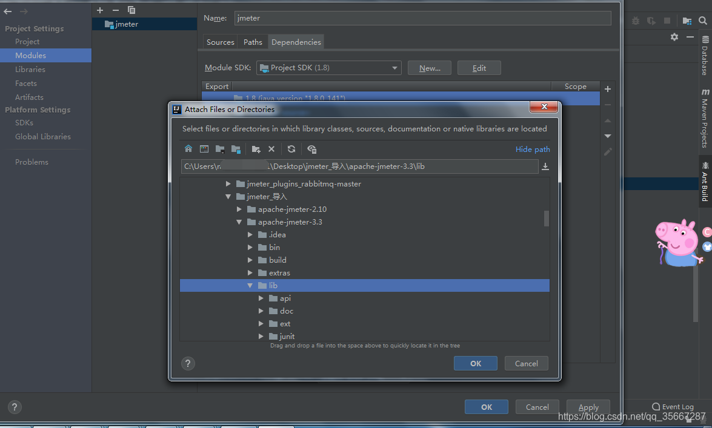Screen dimensions: 712x428
Task: Open help for Attach Files dialog
Action: coord(188,364)
